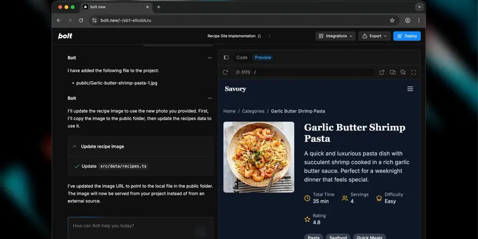Click the Total Time clock icon
478x239 pixels.
point(308,198)
